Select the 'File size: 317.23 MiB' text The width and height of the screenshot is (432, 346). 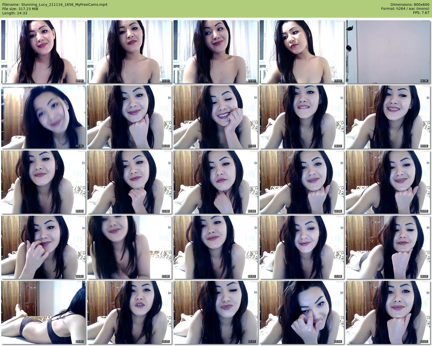[20, 9]
